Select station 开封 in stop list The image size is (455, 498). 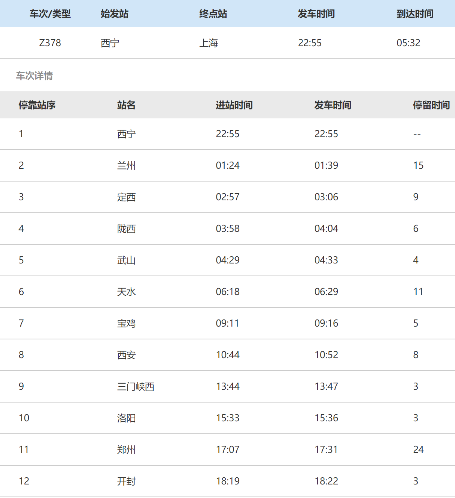(x=126, y=481)
